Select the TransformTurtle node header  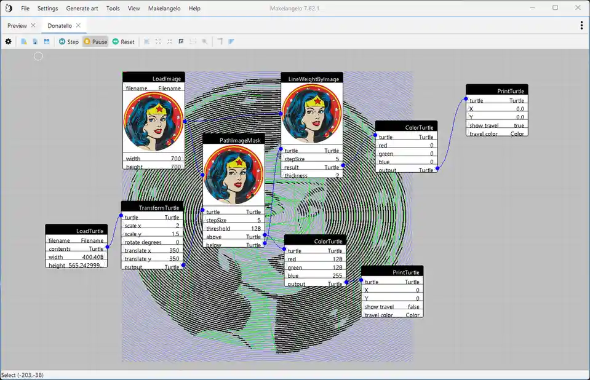coord(153,206)
